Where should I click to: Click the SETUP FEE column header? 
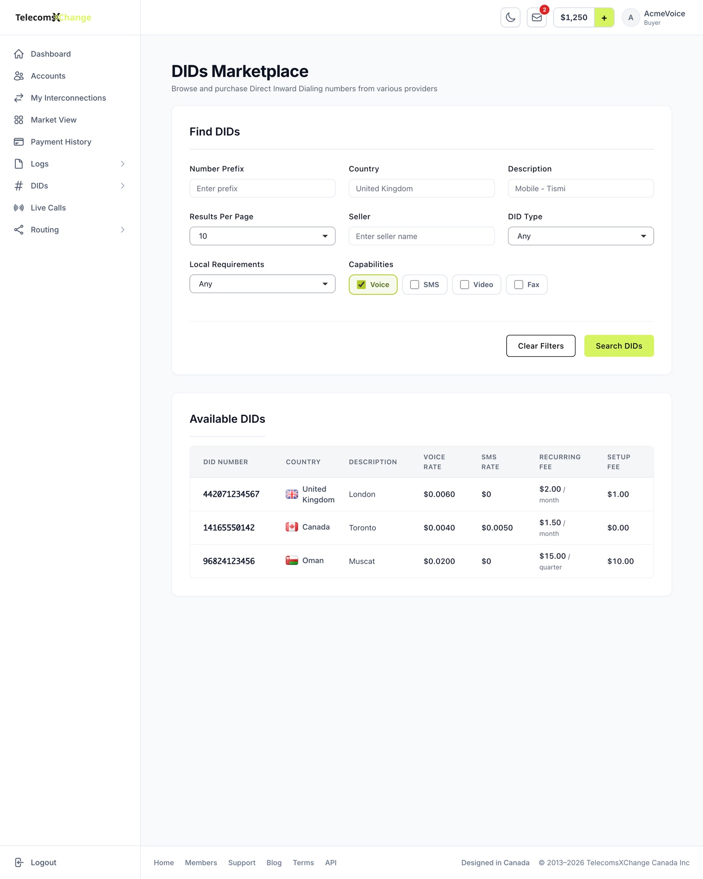click(x=619, y=462)
